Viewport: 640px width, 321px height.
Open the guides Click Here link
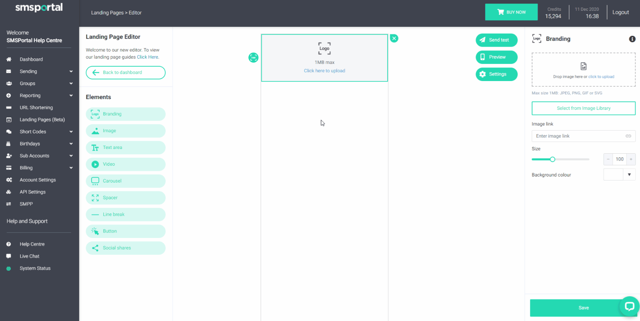click(148, 57)
